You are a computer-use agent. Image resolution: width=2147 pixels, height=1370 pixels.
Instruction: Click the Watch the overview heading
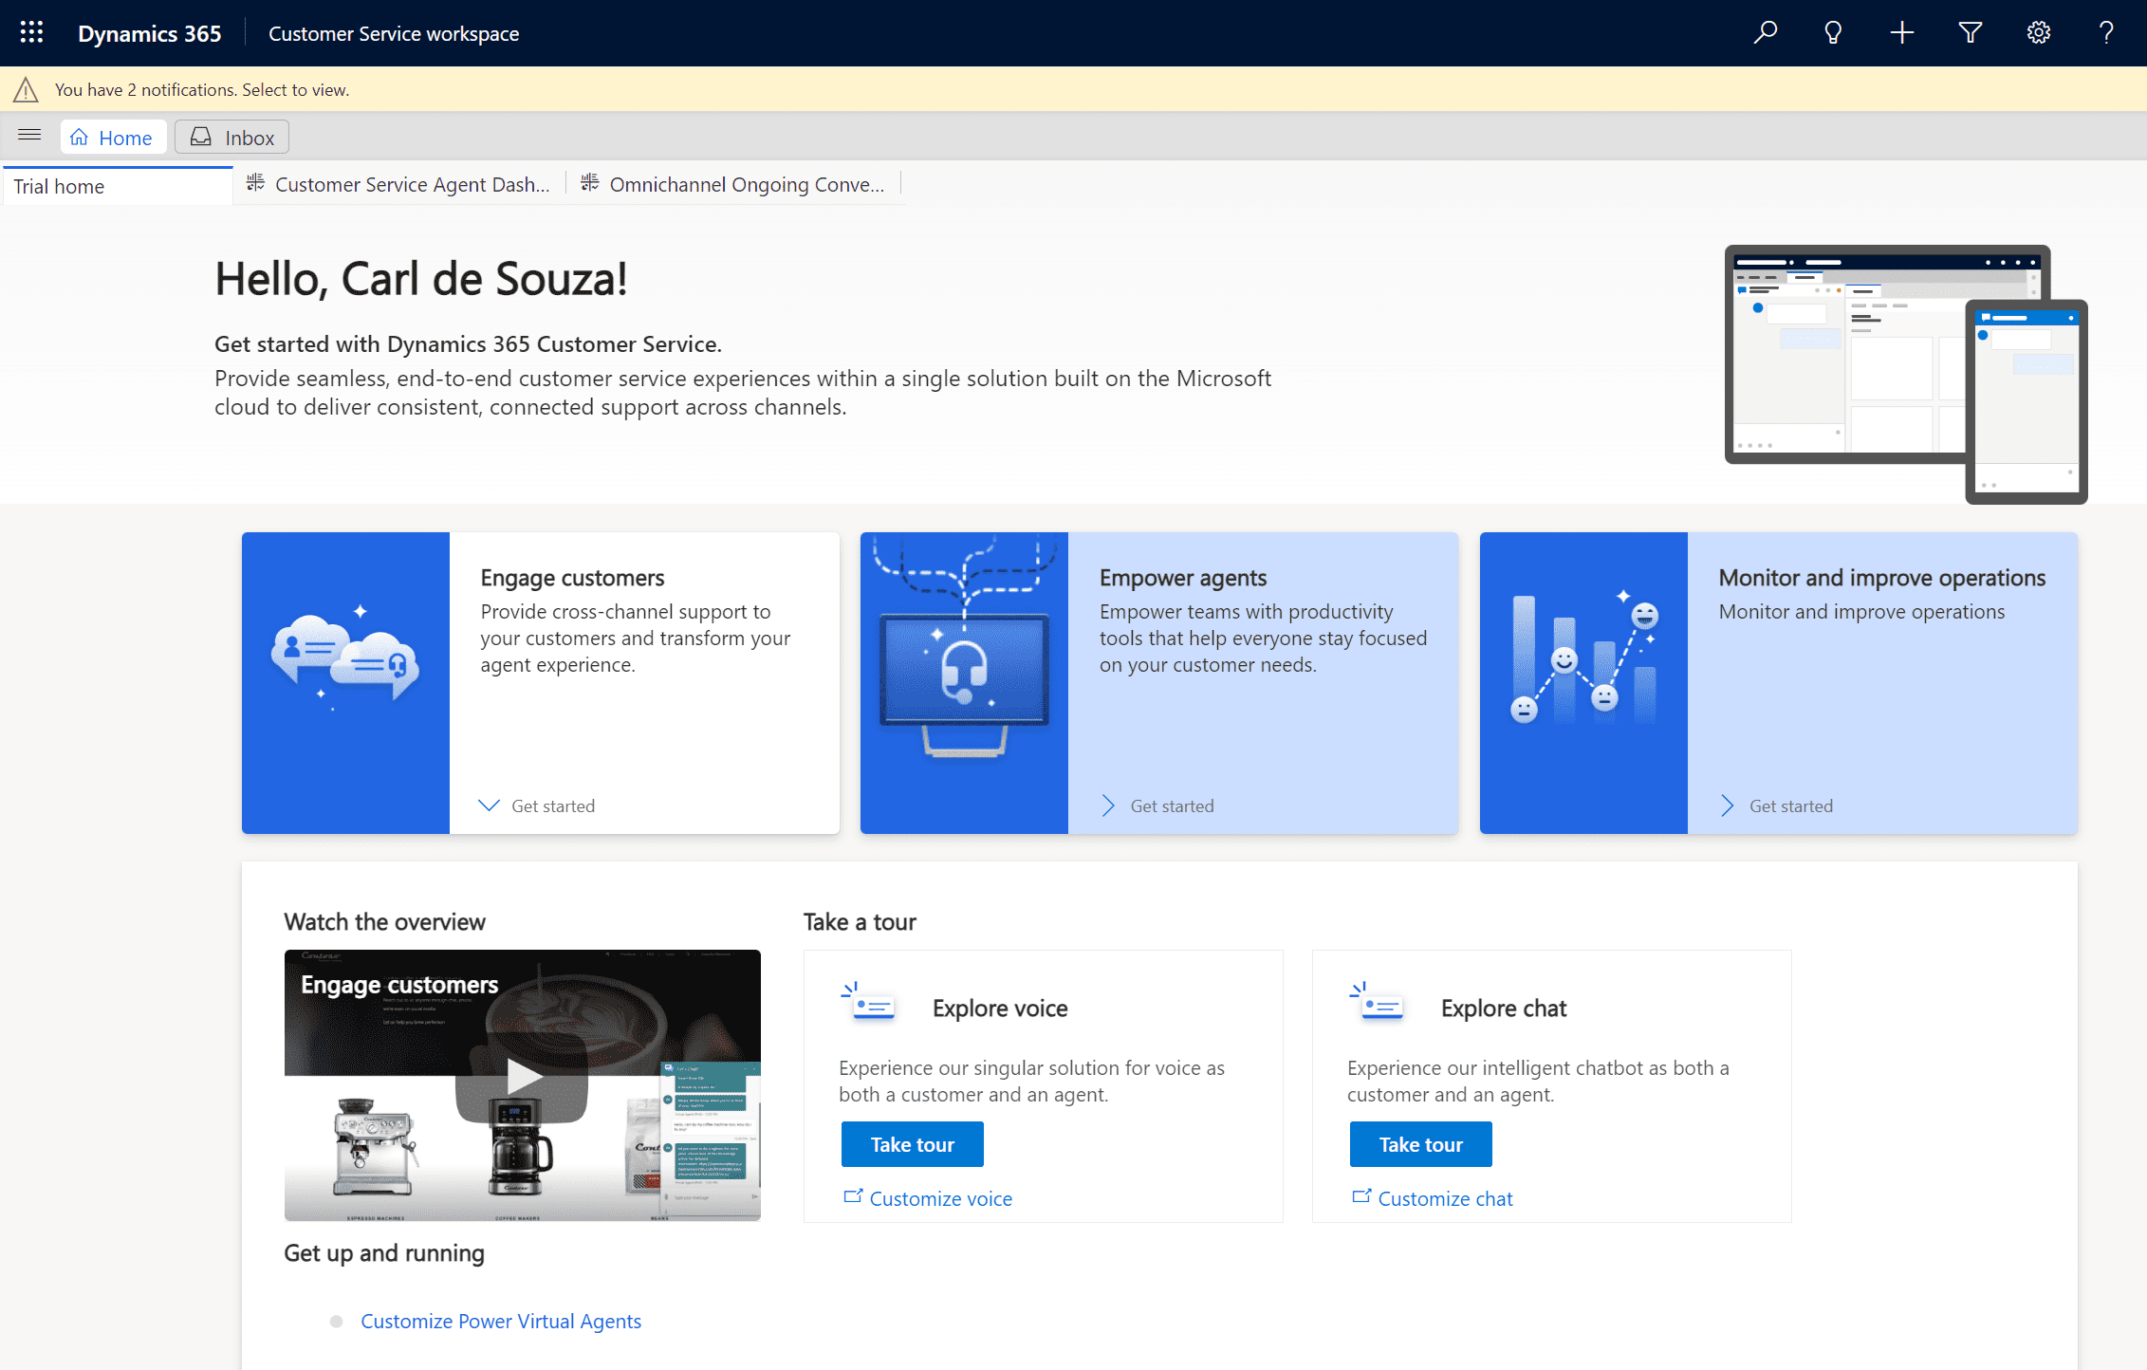tap(384, 922)
